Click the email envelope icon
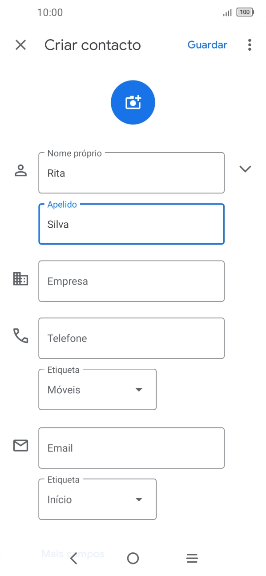Screen dimensions: 266x576 coord(20,445)
